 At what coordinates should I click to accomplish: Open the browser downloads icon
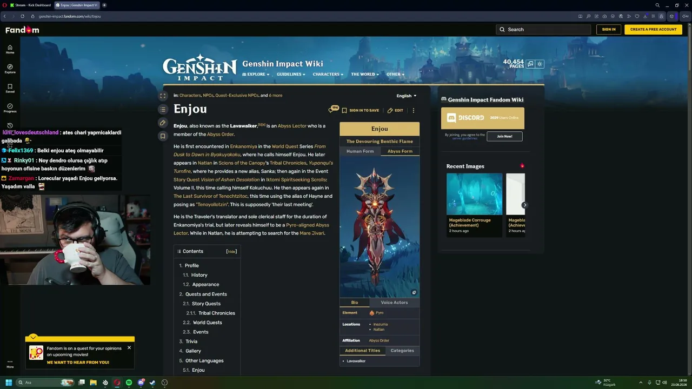click(x=645, y=16)
